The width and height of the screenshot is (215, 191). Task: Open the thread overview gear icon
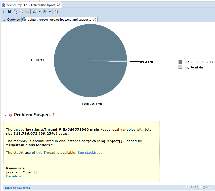tap(27, 12)
